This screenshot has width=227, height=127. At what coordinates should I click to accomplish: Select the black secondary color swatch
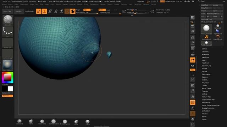5,89
